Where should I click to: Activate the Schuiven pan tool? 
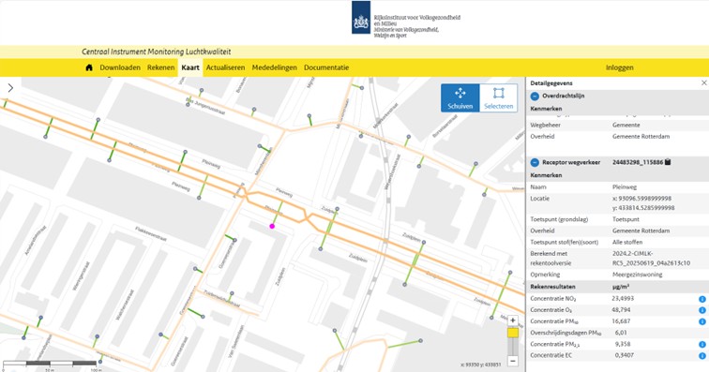pyautogui.click(x=460, y=98)
